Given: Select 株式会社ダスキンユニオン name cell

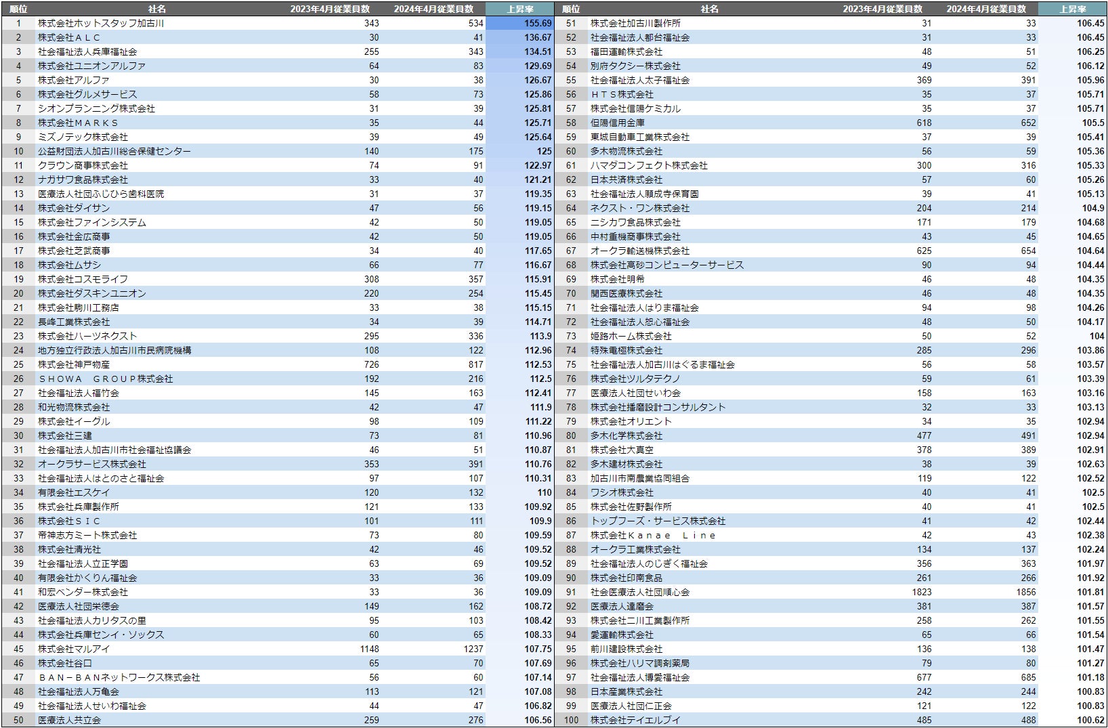Looking at the screenshot, I should click(91, 293).
